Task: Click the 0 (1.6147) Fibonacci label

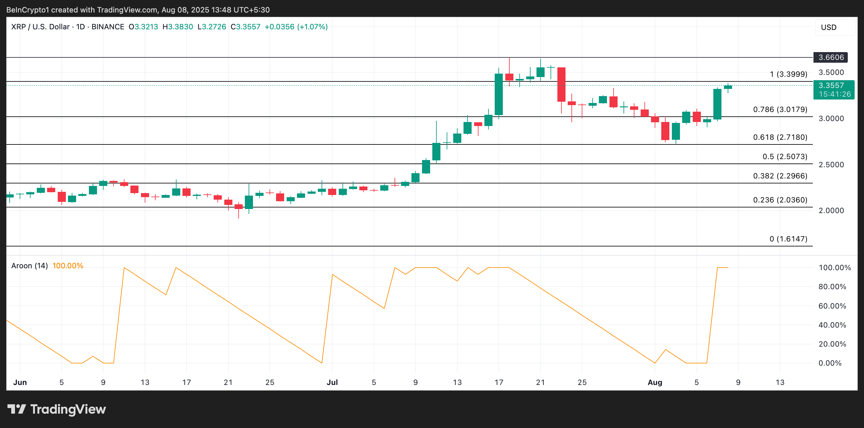Action: point(788,239)
